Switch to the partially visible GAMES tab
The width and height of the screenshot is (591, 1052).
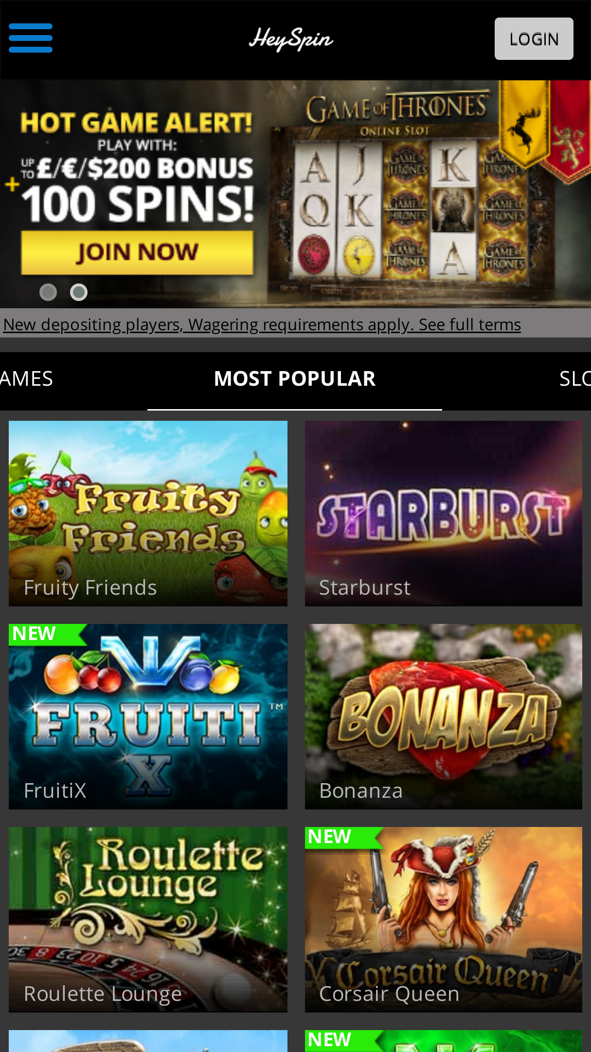point(26,379)
